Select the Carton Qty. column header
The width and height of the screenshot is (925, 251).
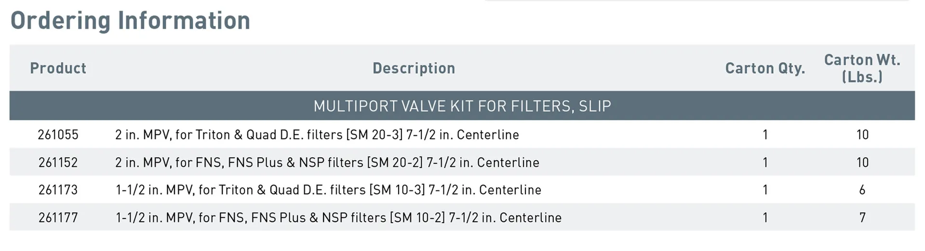tap(765, 68)
